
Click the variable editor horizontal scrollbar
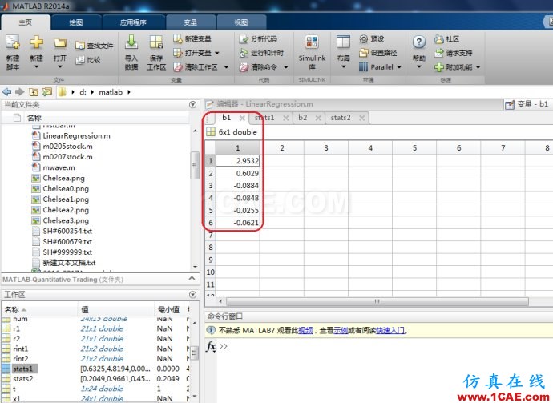[x=377, y=301]
